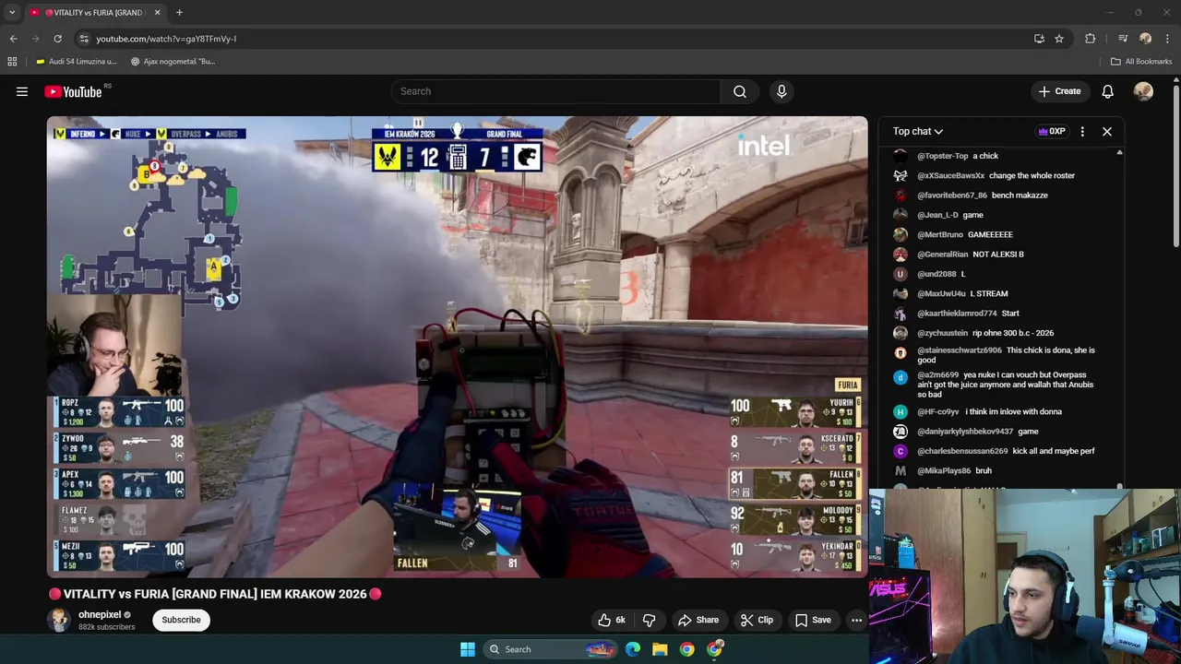Create a Clip of the stream
This screenshot has height=664, width=1181.
click(758, 620)
